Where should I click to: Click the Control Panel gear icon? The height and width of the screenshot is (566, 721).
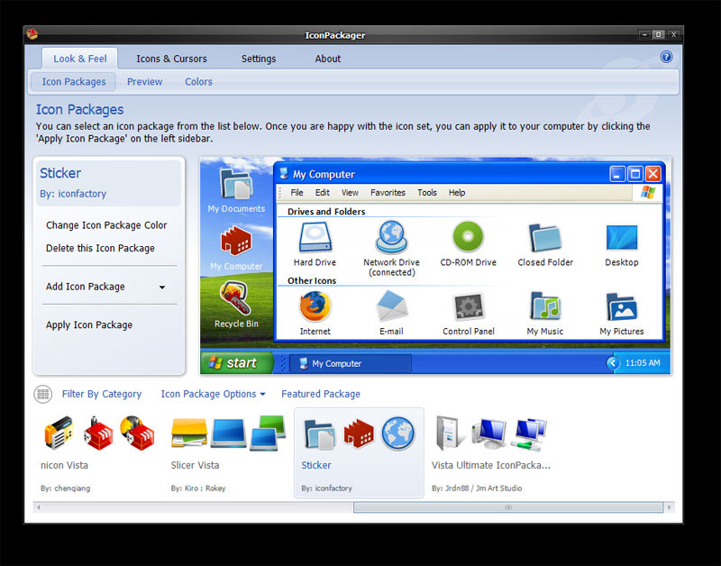469,306
